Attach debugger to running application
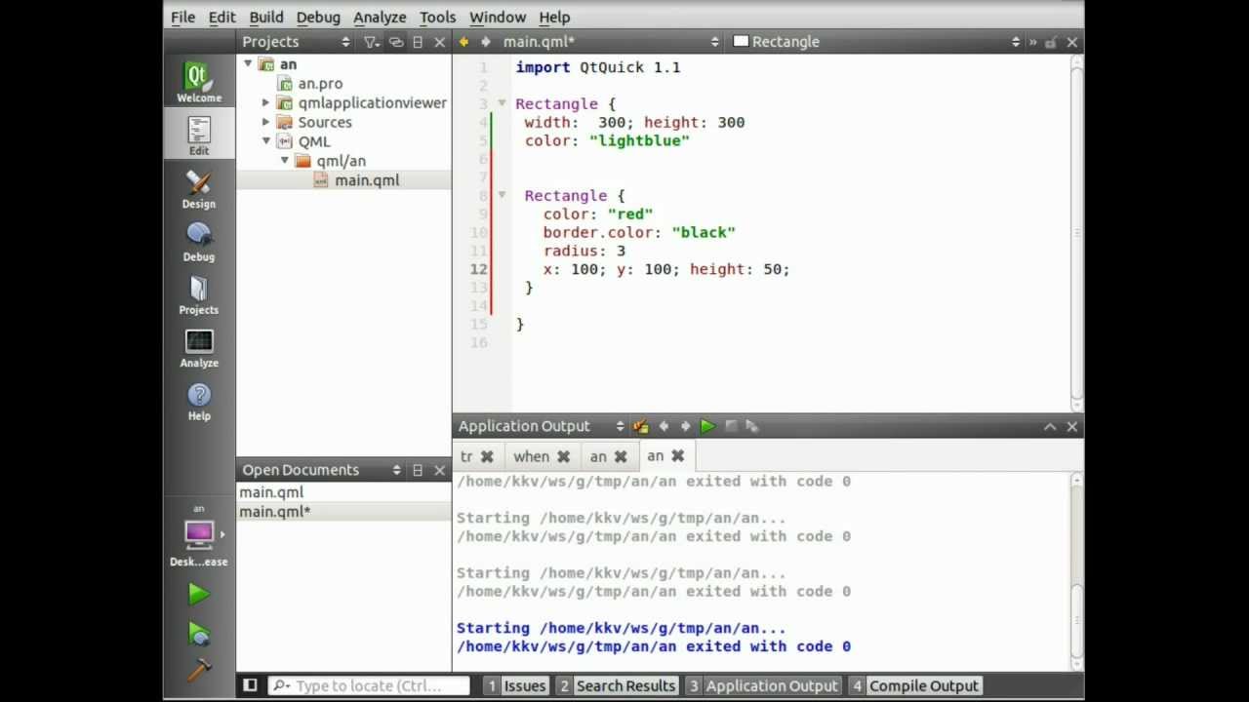 click(x=751, y=426)
